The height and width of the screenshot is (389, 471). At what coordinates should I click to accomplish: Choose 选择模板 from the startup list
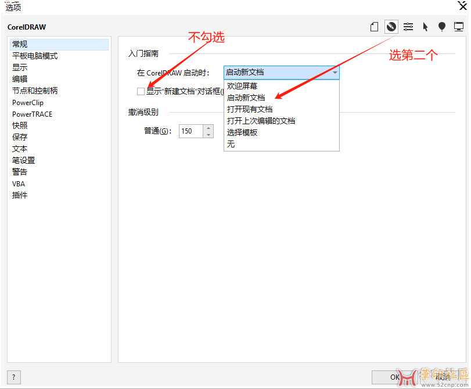point(282,132)
